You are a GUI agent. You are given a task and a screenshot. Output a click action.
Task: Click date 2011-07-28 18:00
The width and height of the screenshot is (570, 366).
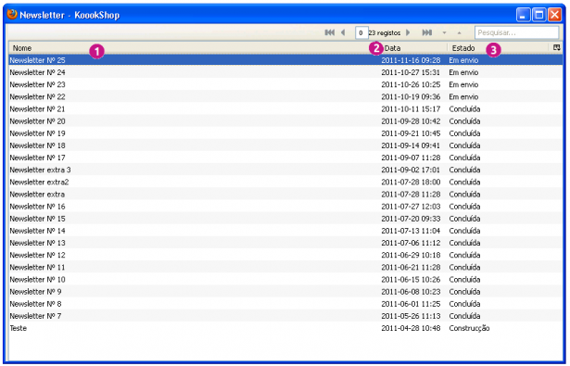(411, 182)
